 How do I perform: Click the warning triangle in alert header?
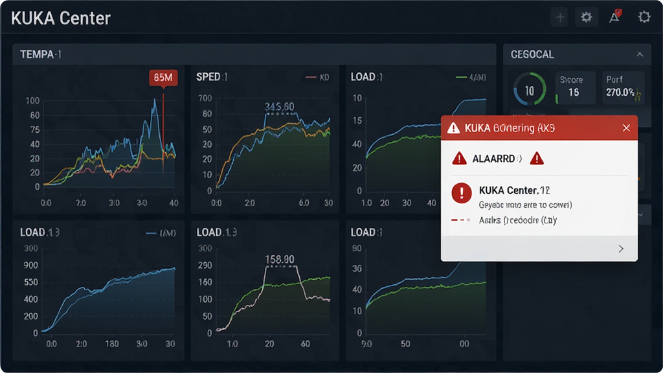click(x=453, y=128)
